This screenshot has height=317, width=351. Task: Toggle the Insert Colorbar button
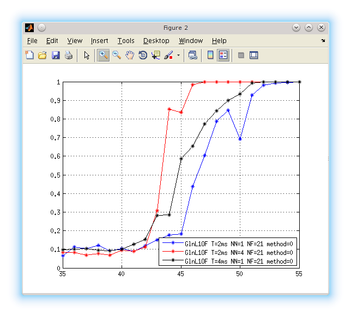point(210,55)
